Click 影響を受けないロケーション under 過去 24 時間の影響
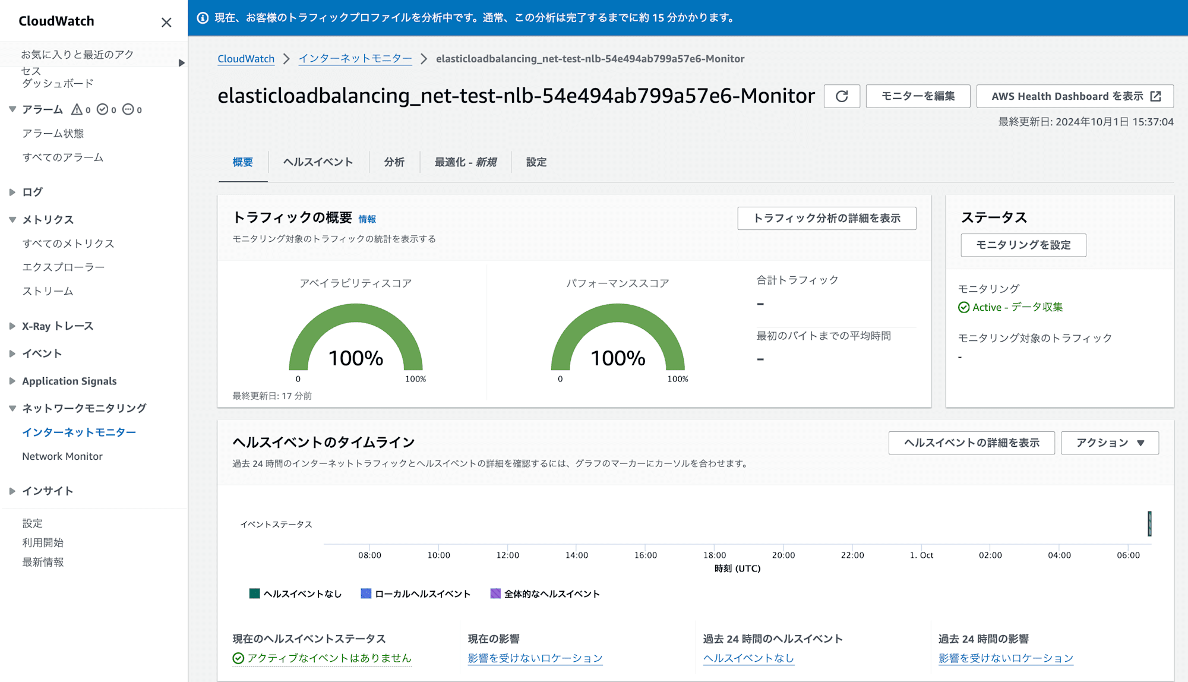 click(x=1006, y=658)
